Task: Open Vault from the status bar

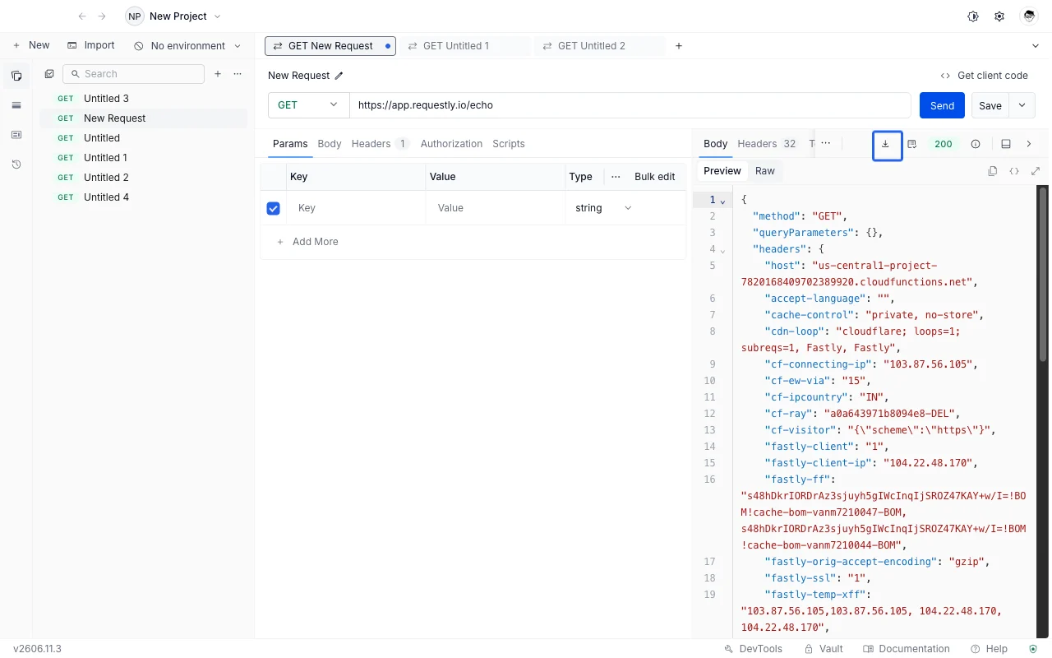Action: pyautogui.click(x=824, y=649)
